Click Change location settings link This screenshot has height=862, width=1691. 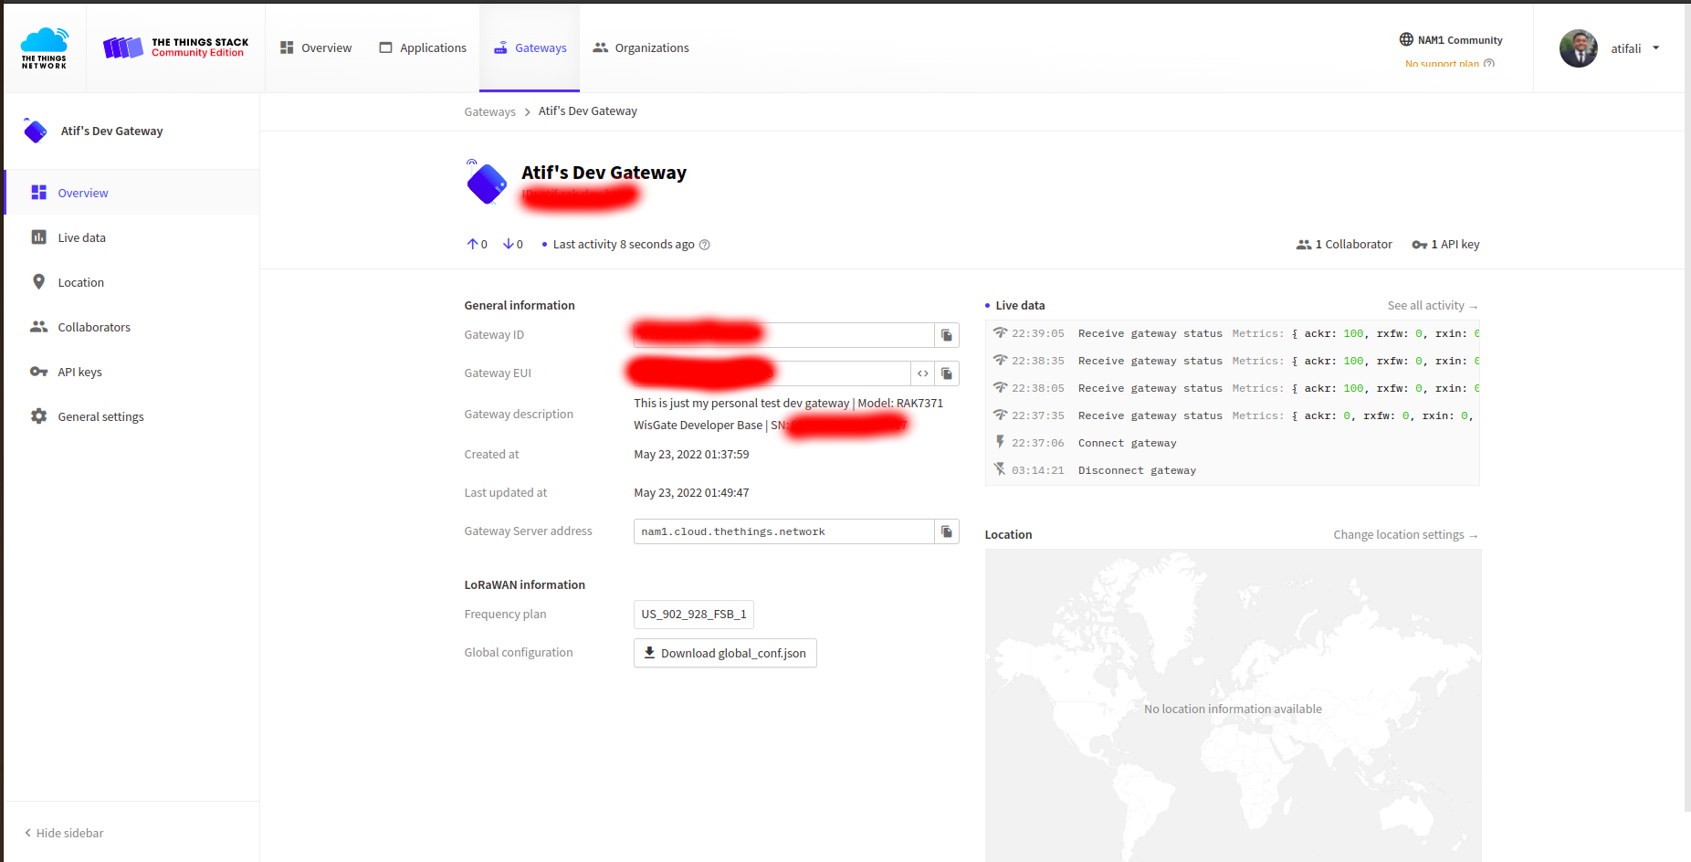[1406, 534]
